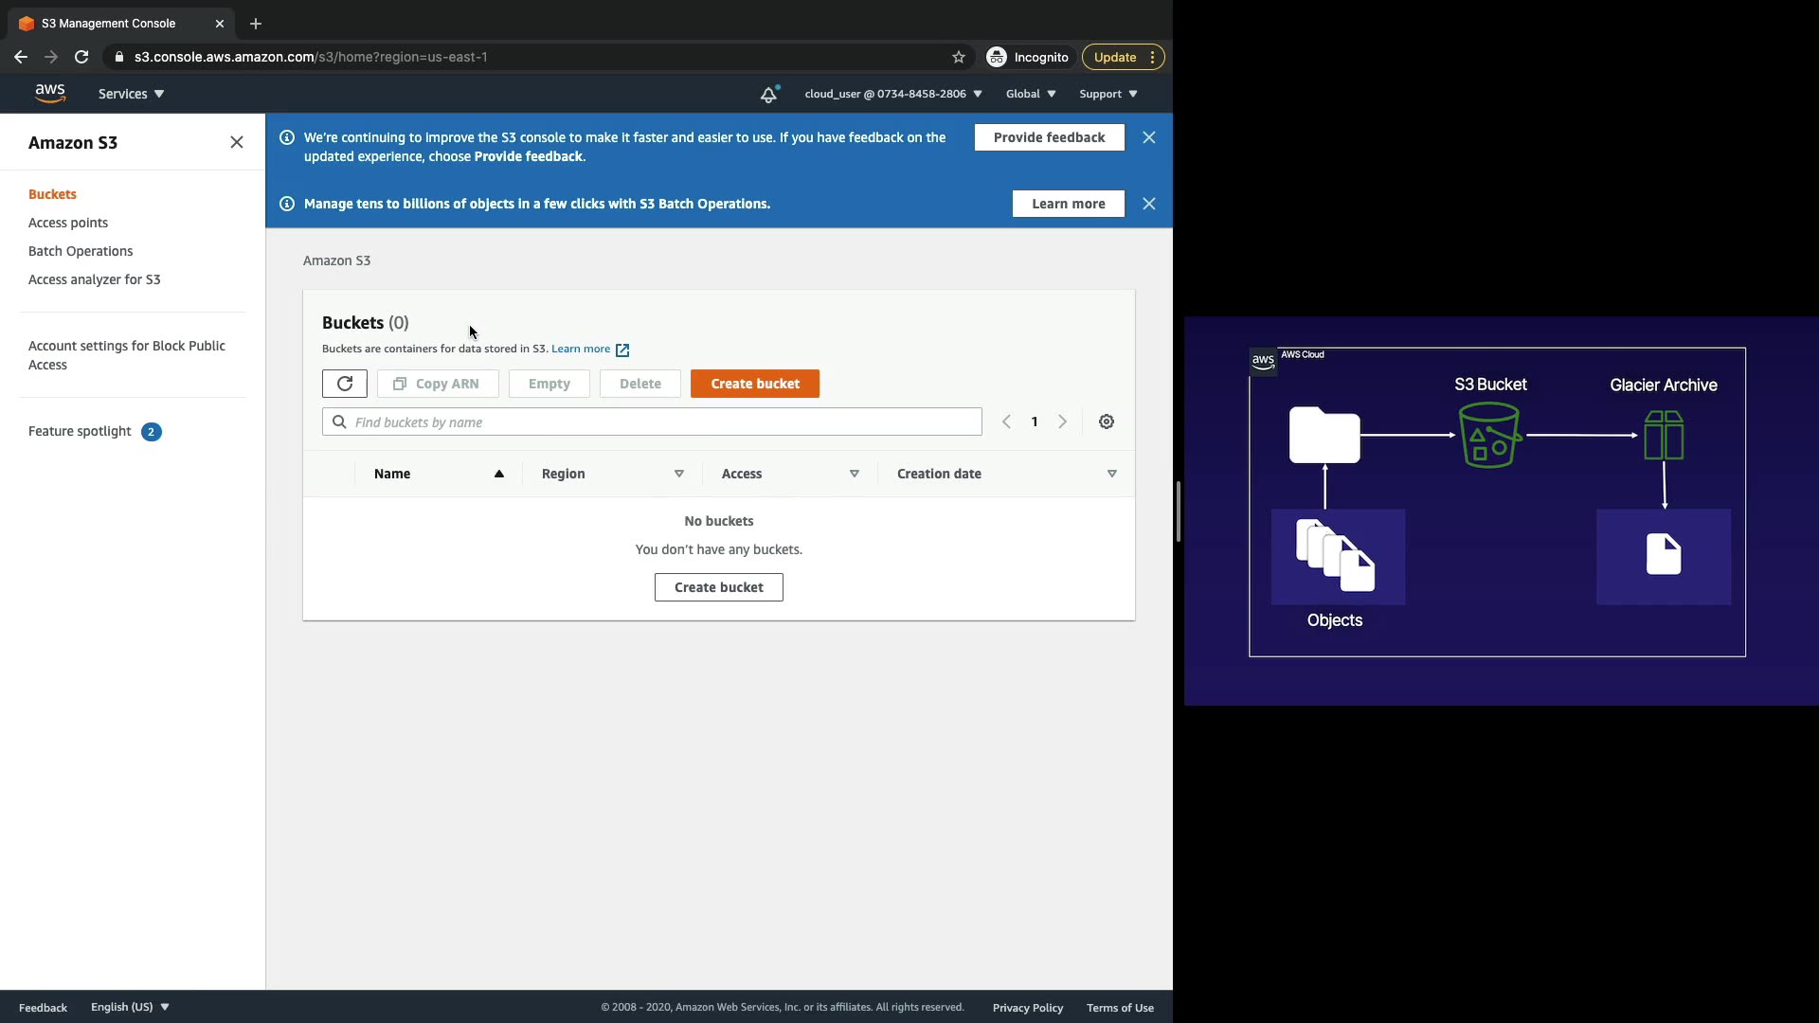The width and height of the screenshot is (1819, 1023).
Task: Dismiss the Batch Operations info banner
Action: [x=1149, y=204]
